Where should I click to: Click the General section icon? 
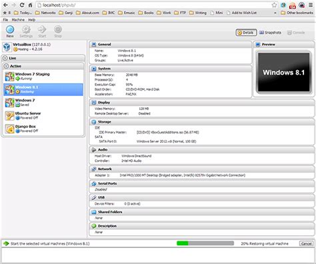click(94, 45)
